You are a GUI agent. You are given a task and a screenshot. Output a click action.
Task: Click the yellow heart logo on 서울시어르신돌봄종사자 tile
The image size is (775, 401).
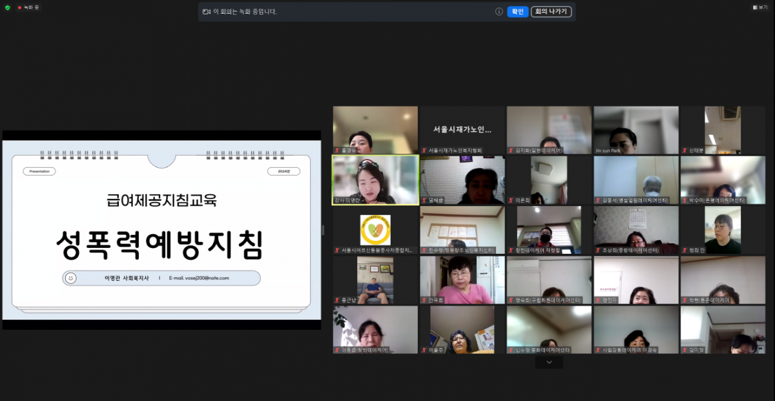point(375,229)
